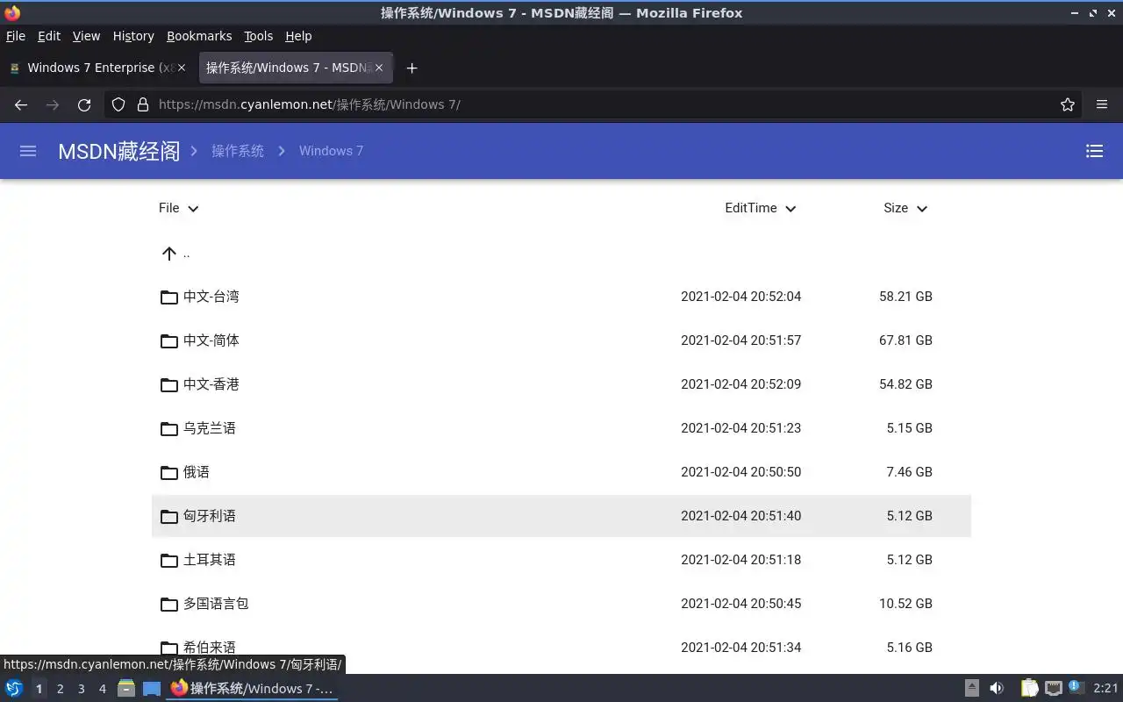Click the folder icon next to 匈牙利语
This screenshot has height=702, width=1123.
(x=169, y=516)
